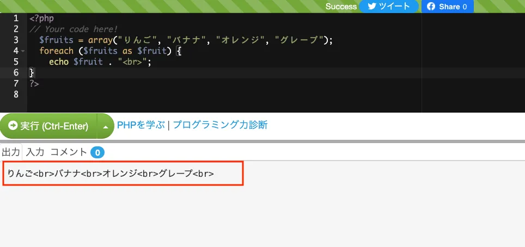This screenshot has height=247, width=525.
Task: Click the Success status text
Action: coord(341,7)
